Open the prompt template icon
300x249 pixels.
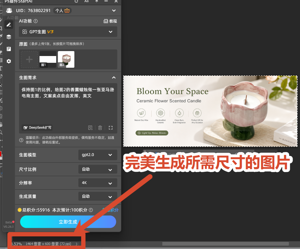coord(90,128)
